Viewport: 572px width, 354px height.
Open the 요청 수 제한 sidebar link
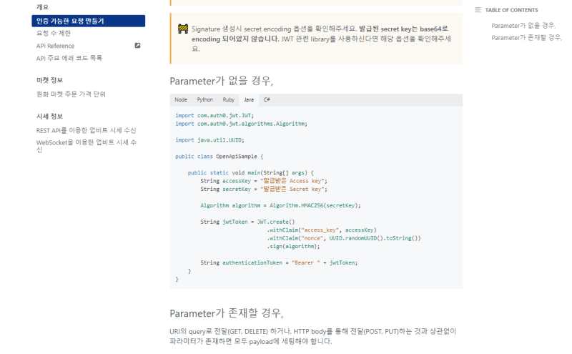click(54, 33)
